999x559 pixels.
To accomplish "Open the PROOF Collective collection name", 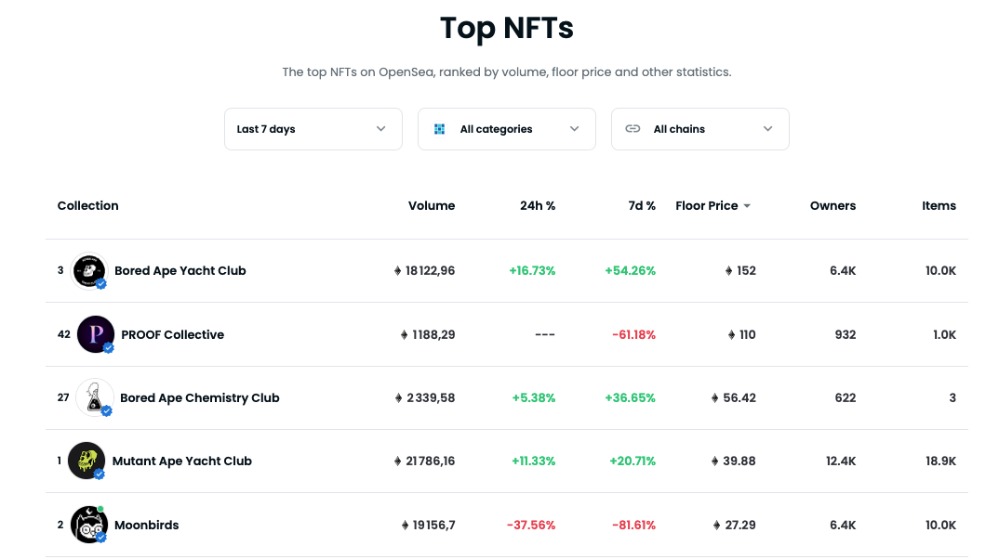I will point(172,334).
